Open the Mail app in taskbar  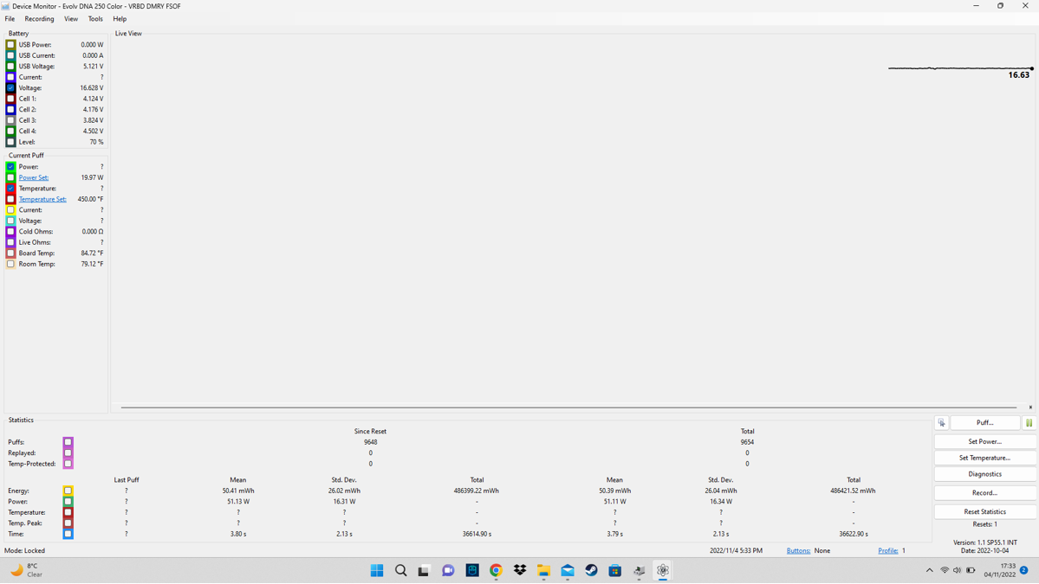[568, 570]
